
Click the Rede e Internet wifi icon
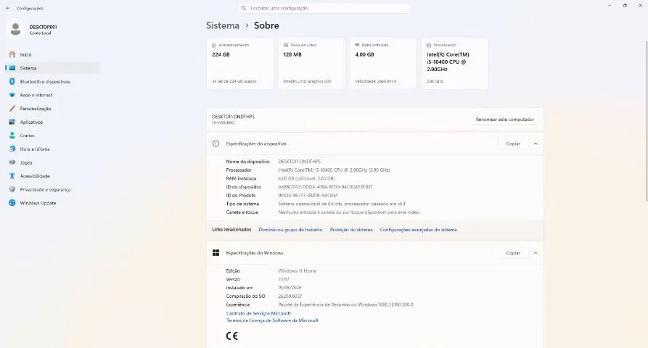tap(12, 95)
